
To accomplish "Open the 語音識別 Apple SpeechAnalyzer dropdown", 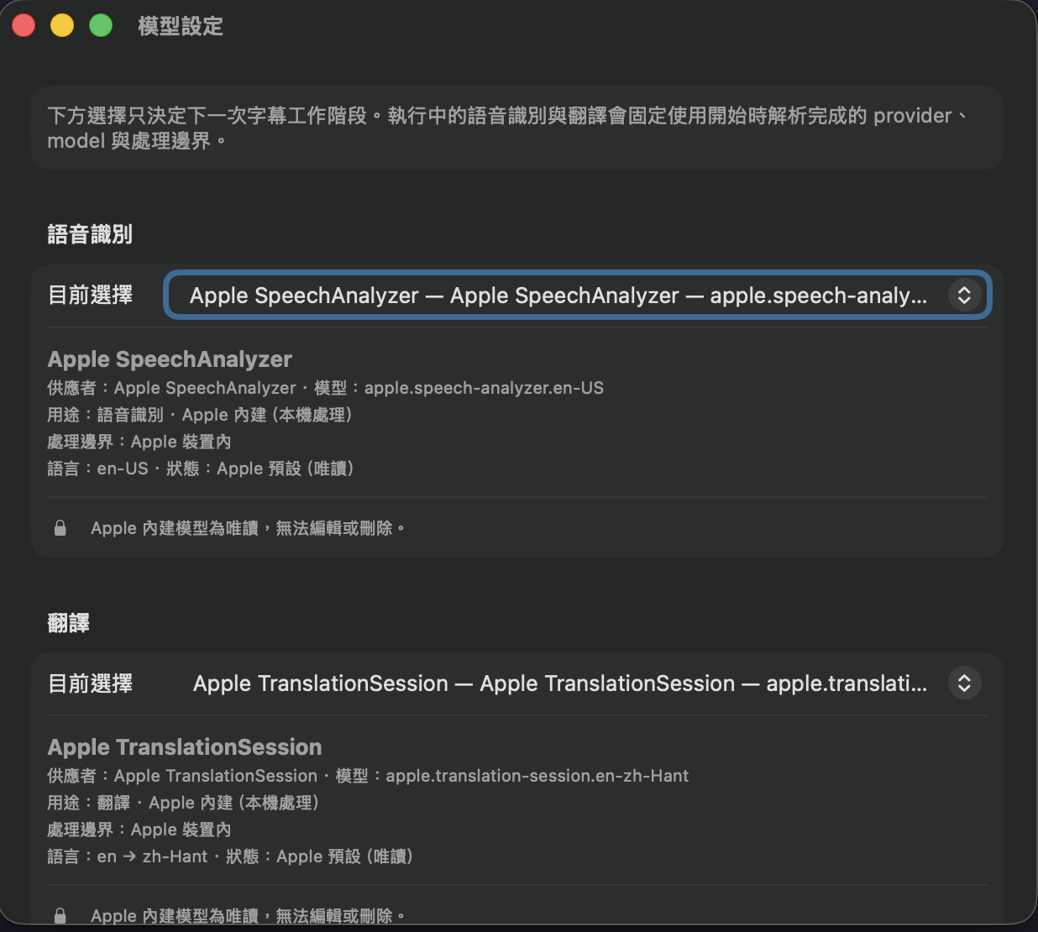I will [577, 295].
